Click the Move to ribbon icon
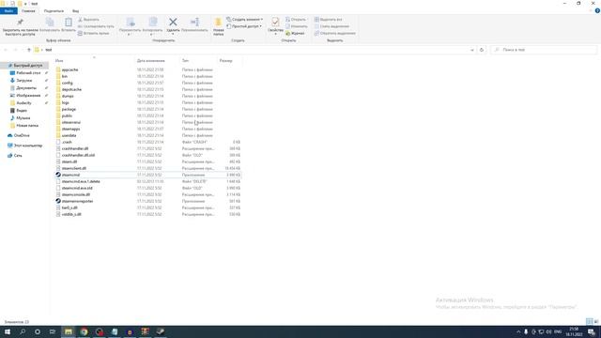Viewport: 601px width, 338px height. point(131,23)
